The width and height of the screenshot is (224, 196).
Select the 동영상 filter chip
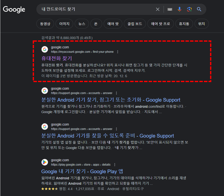tap(45, 24)
